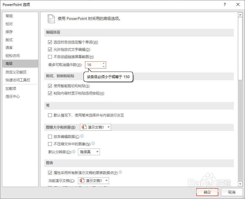The height and width of the screenshot is (199, 245).
Task: Select 高级 category in sidebar
Action: 20,63
